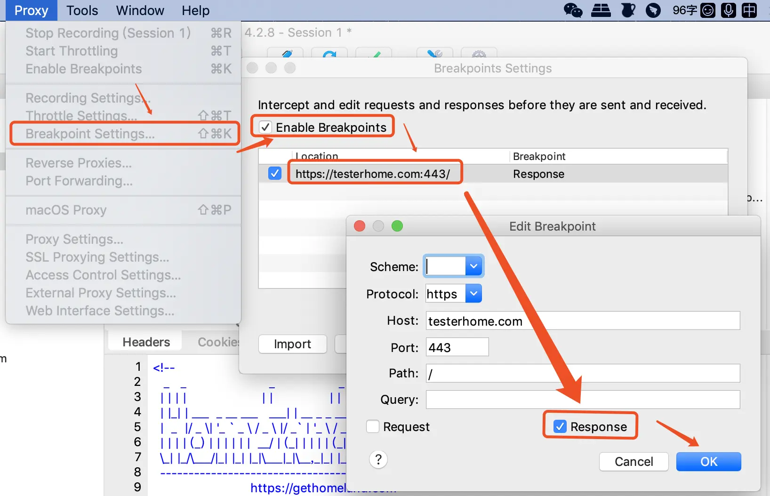Select Start Throttling menu item

[123, 51]
